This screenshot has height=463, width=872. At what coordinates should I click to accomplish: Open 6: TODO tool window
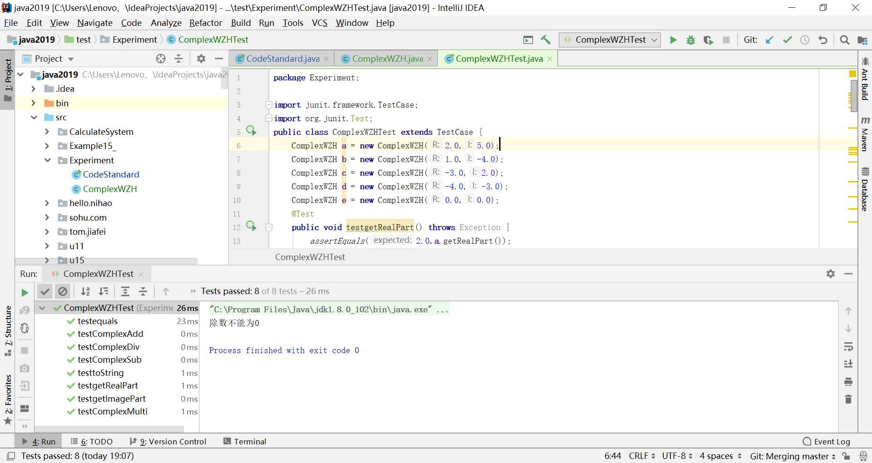(x=92, y=441)
